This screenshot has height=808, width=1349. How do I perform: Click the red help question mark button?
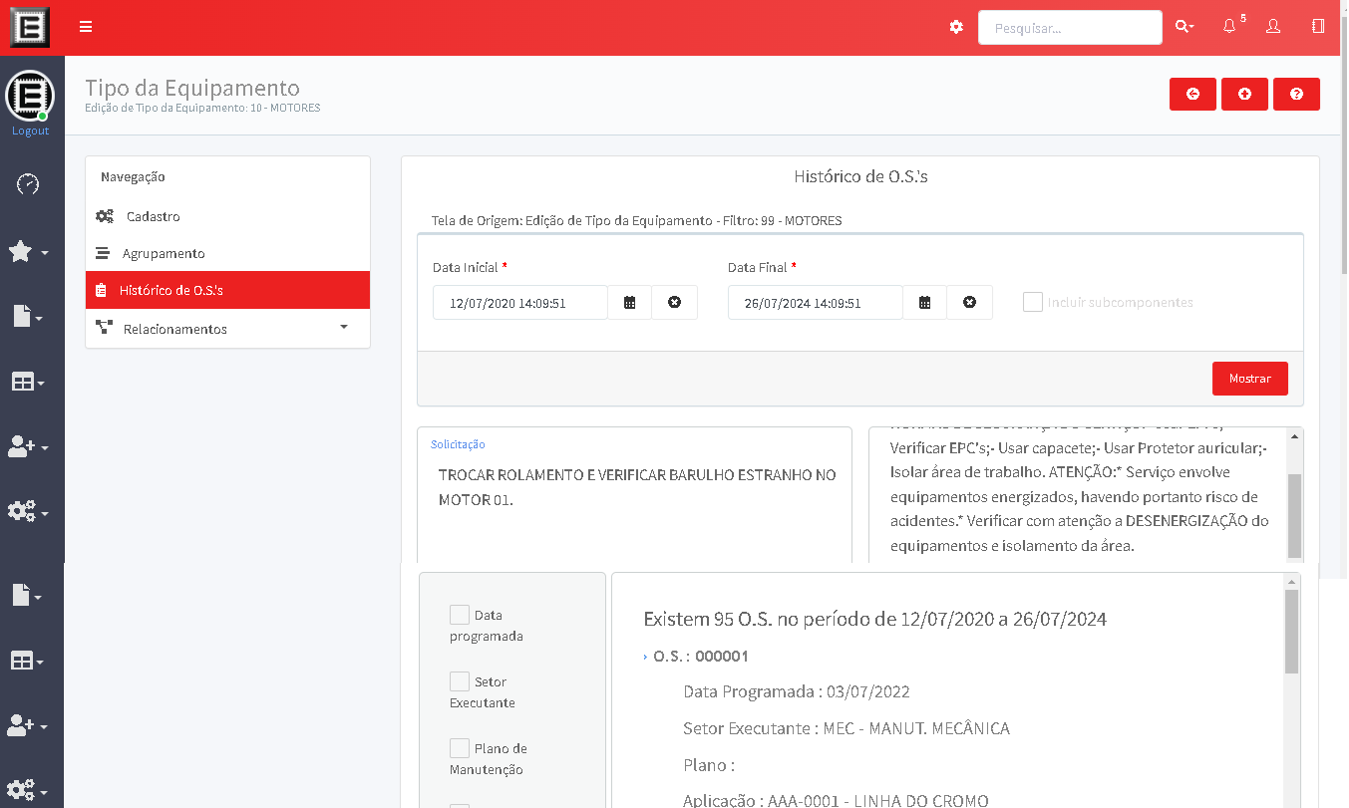(1296, 94)
